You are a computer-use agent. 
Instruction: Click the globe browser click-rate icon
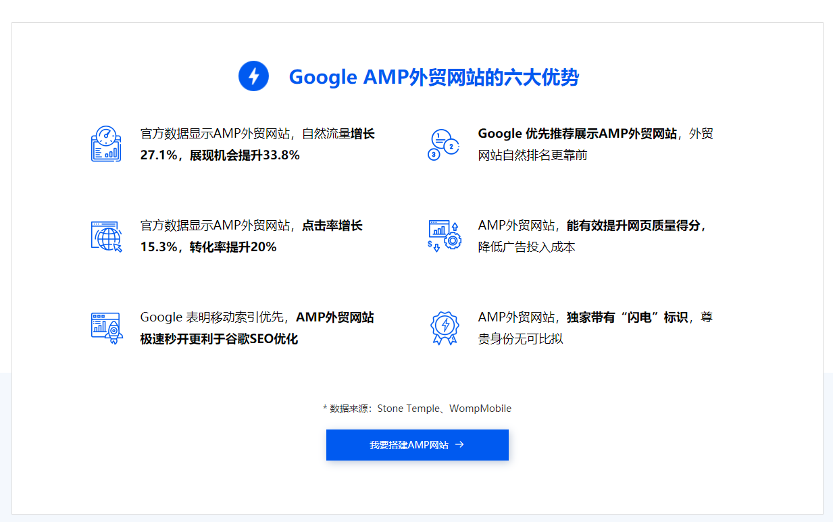tap(105, 236)
